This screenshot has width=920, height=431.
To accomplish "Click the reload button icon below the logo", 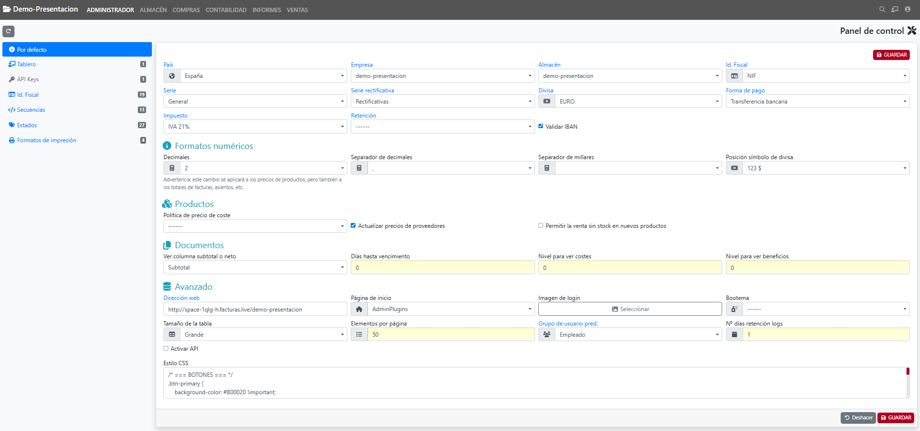I will pyautogui.click(x=8, y=31).
